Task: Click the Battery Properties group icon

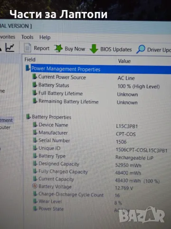Action: click(28, 116)
